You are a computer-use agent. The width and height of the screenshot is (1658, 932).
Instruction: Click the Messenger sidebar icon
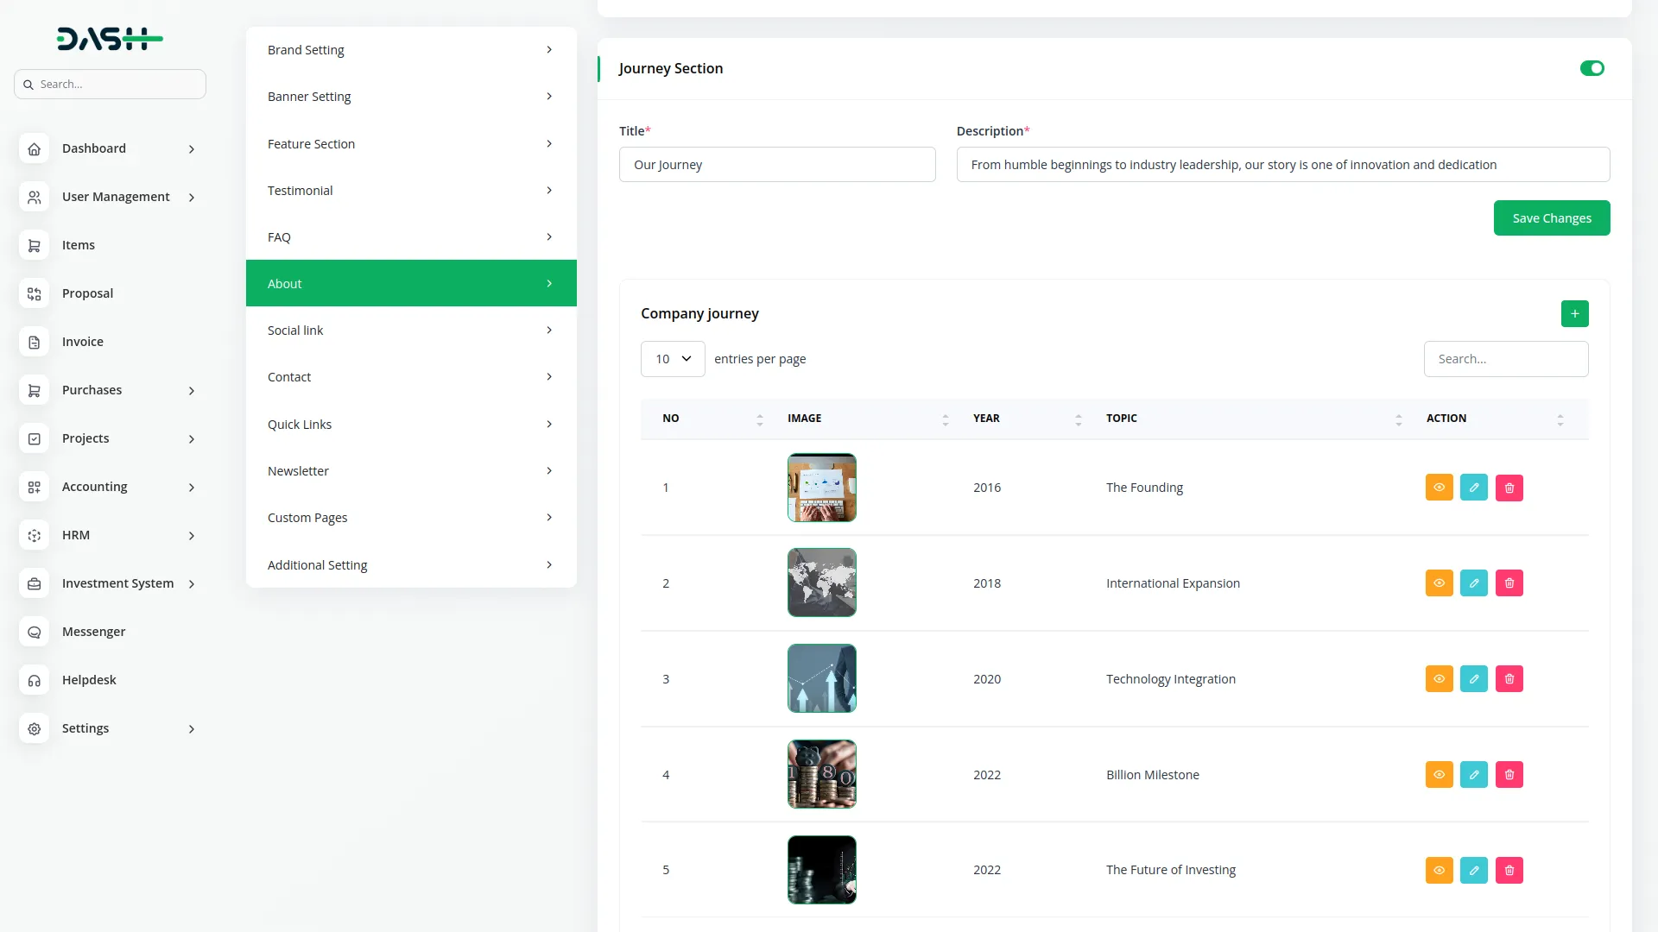35,632
